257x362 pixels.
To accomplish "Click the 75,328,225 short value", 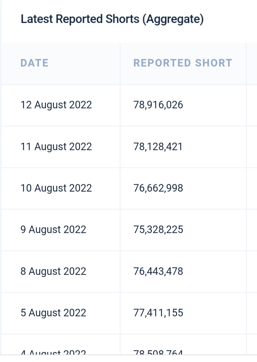I will pyautogui.click(x=158, y=230).
